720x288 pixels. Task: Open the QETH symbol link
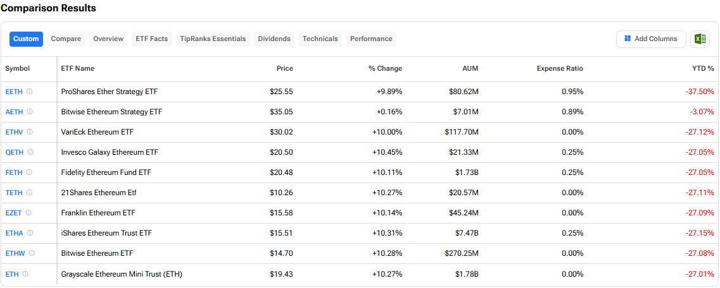click(x=14, y=152)
